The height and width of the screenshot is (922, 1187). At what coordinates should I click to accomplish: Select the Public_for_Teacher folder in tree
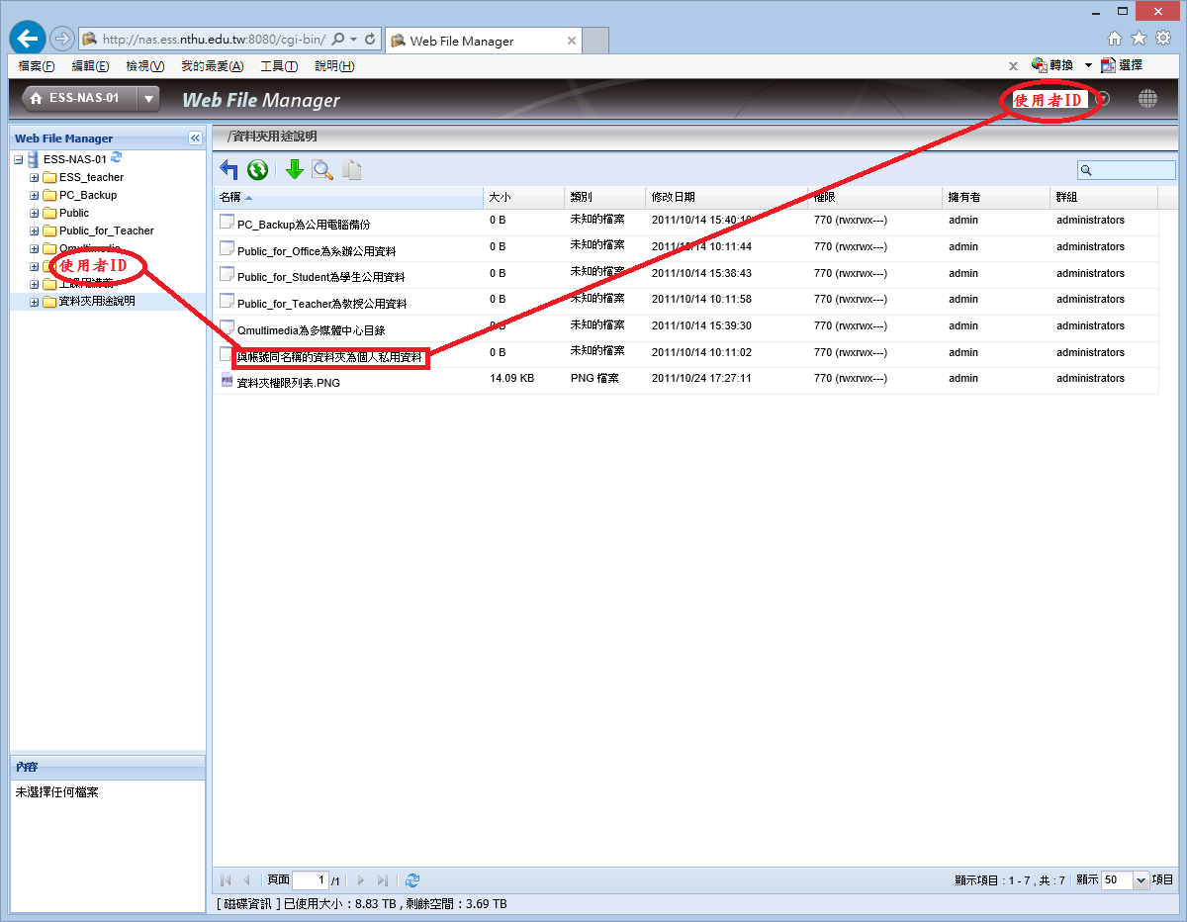click(106, 230)
